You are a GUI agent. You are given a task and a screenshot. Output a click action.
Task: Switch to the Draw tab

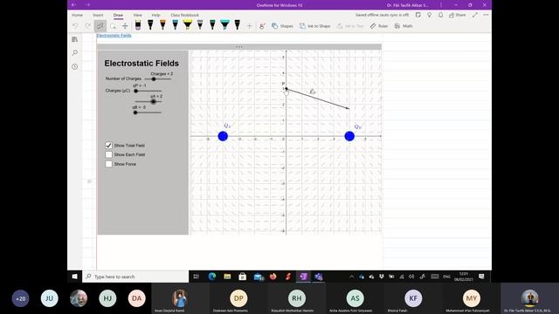click(118, 15)
